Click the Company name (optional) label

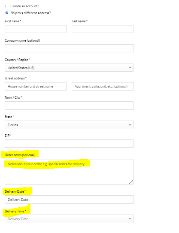(x=22, y=40)
